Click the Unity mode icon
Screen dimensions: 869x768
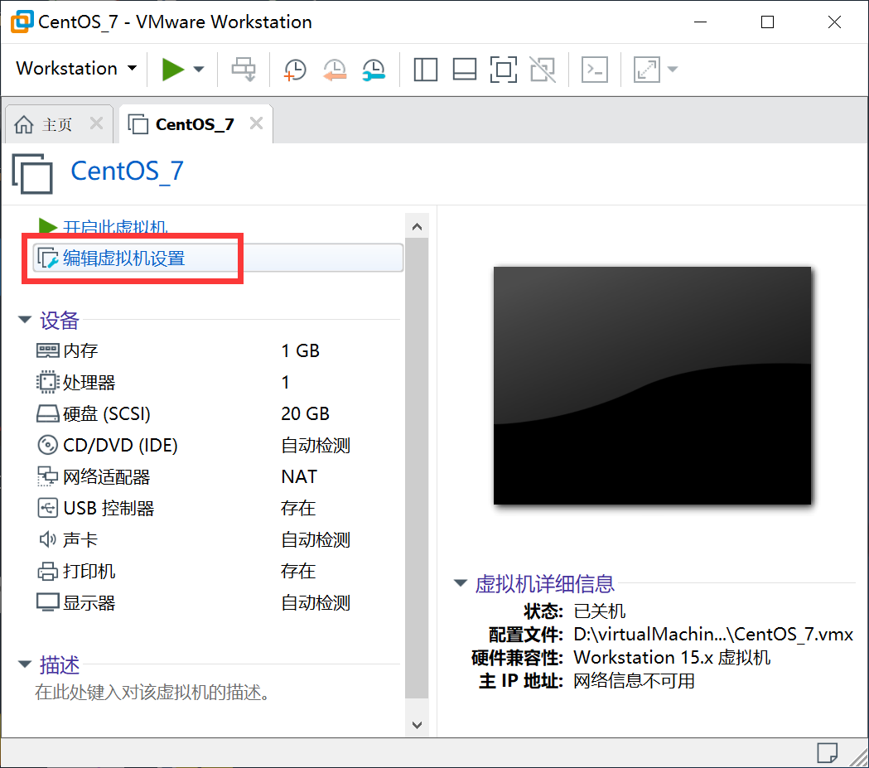543,70
